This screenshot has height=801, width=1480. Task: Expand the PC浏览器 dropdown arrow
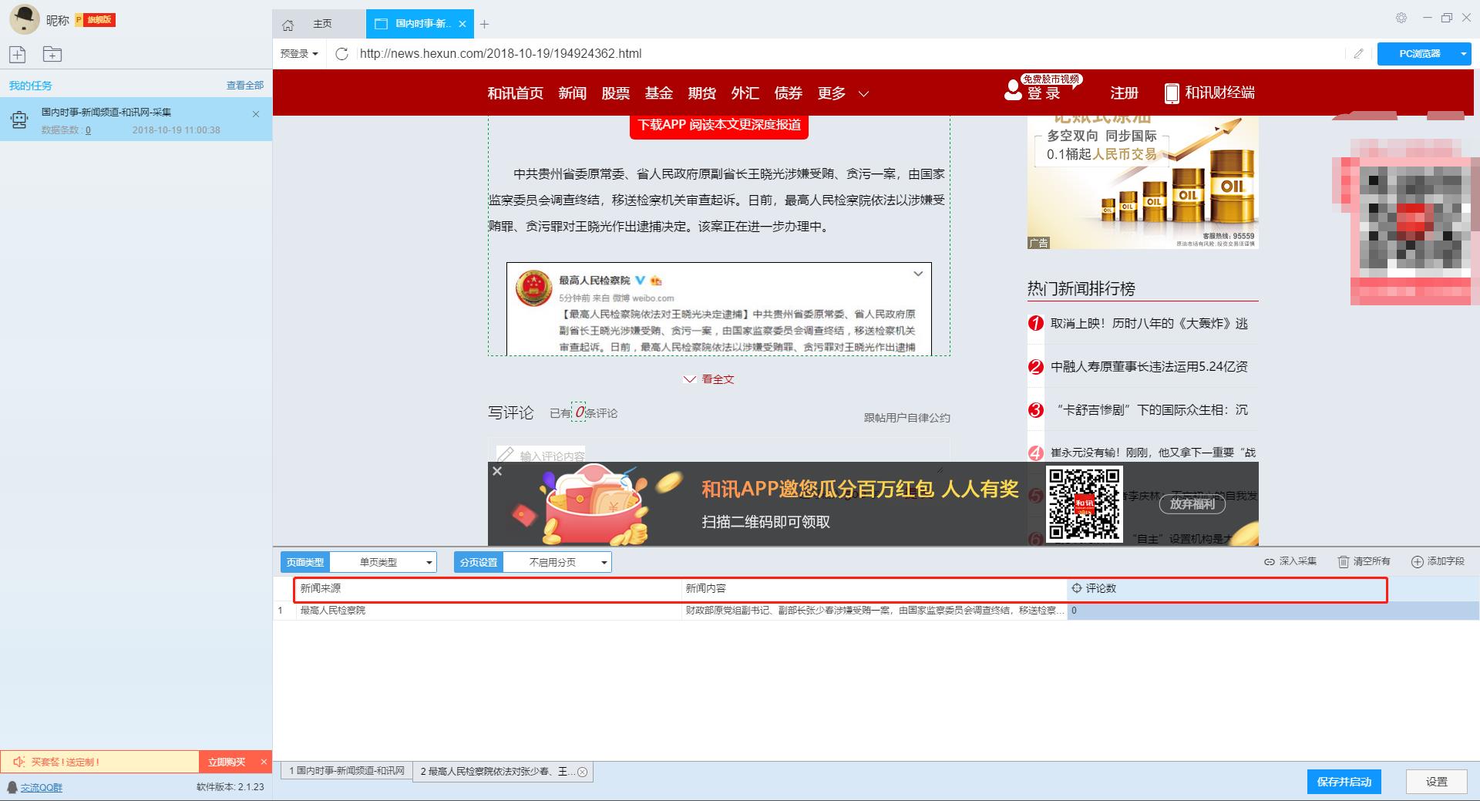[x=1464, y=53]
